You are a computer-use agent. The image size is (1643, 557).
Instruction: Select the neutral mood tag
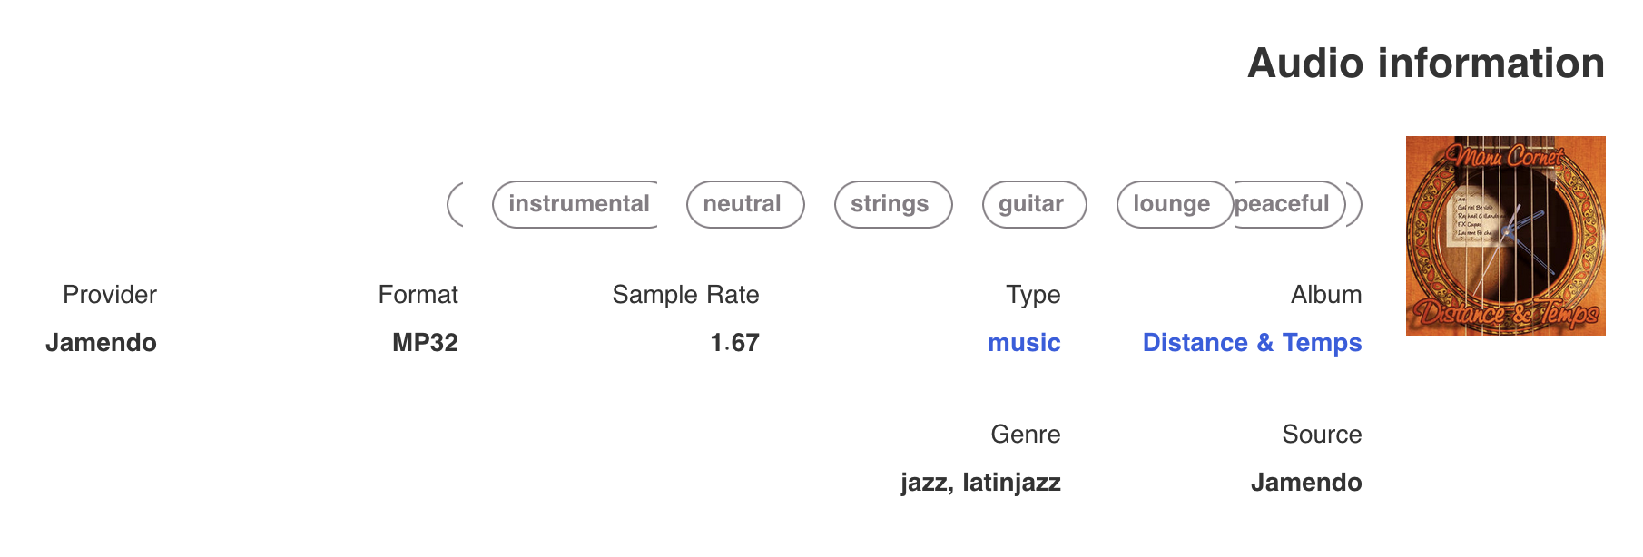point(744,204)
